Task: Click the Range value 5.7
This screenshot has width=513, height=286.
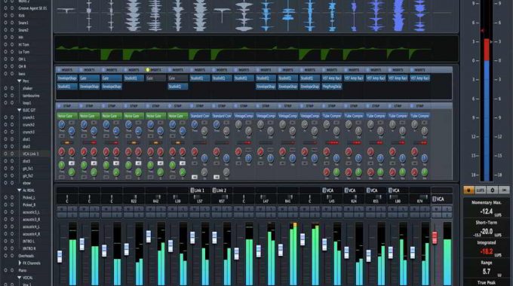Action: [487, 271]
